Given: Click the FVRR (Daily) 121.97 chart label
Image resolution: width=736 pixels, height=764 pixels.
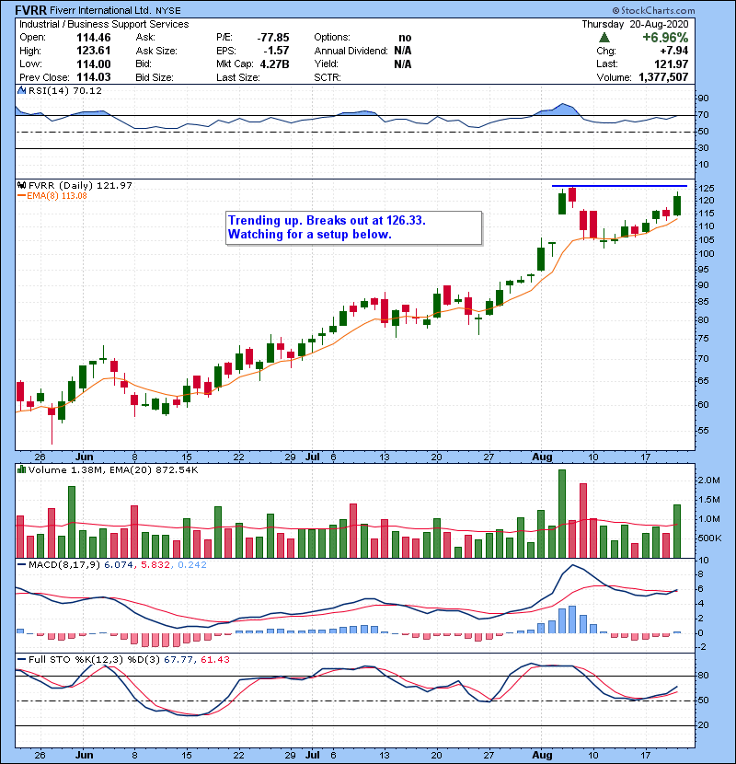Looking at the screenshot, I should (x=80, y=185).
